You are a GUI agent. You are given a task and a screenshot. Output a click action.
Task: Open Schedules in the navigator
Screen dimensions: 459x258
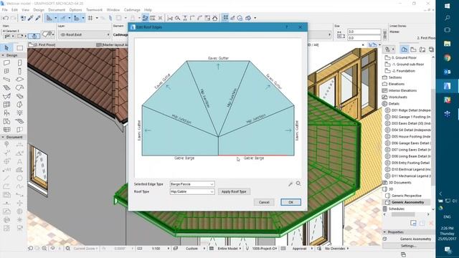397,209
